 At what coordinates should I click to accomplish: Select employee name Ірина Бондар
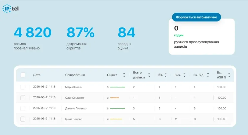(x=74, y=119)
